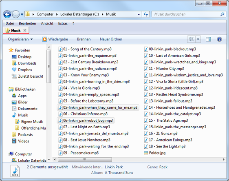The width and height of the screenshot is (229, 181).
Task: Click the icon of '16 - 21 Guns.mp3'
Action: tap(146, 134)
